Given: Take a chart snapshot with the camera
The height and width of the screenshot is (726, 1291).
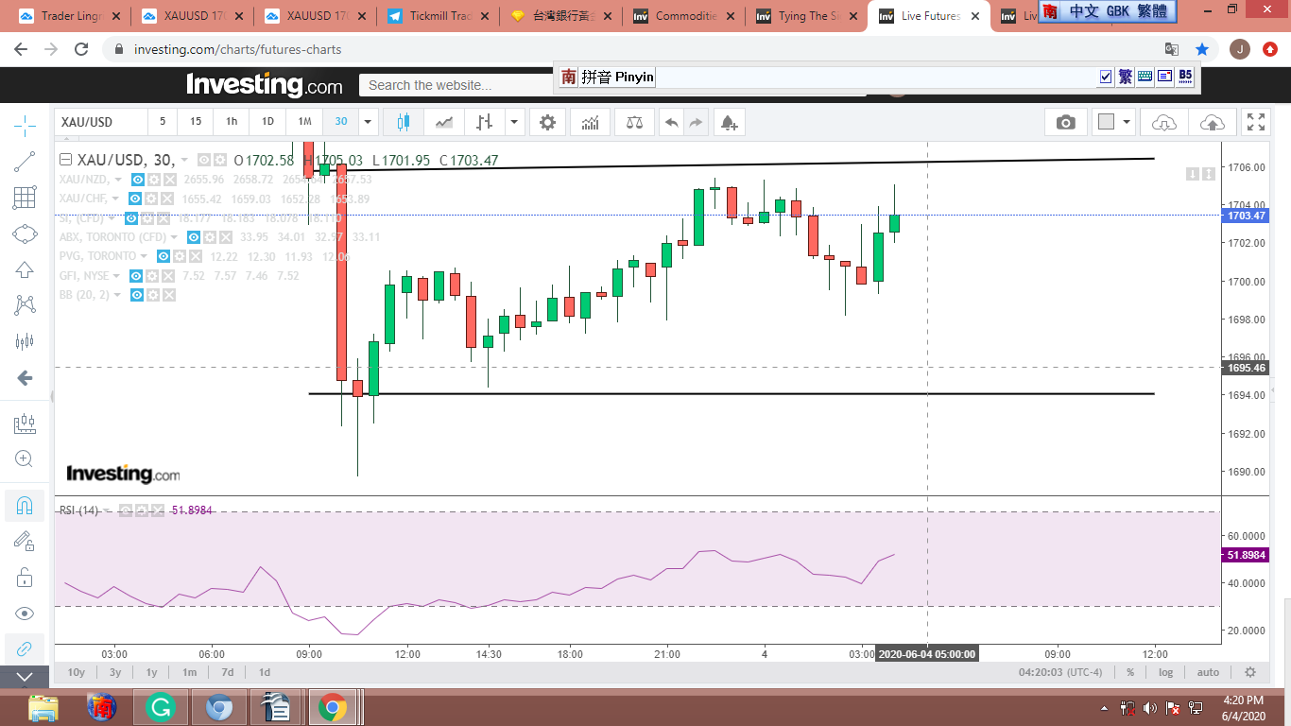Looking at the screenshot, I should 1065,122.
